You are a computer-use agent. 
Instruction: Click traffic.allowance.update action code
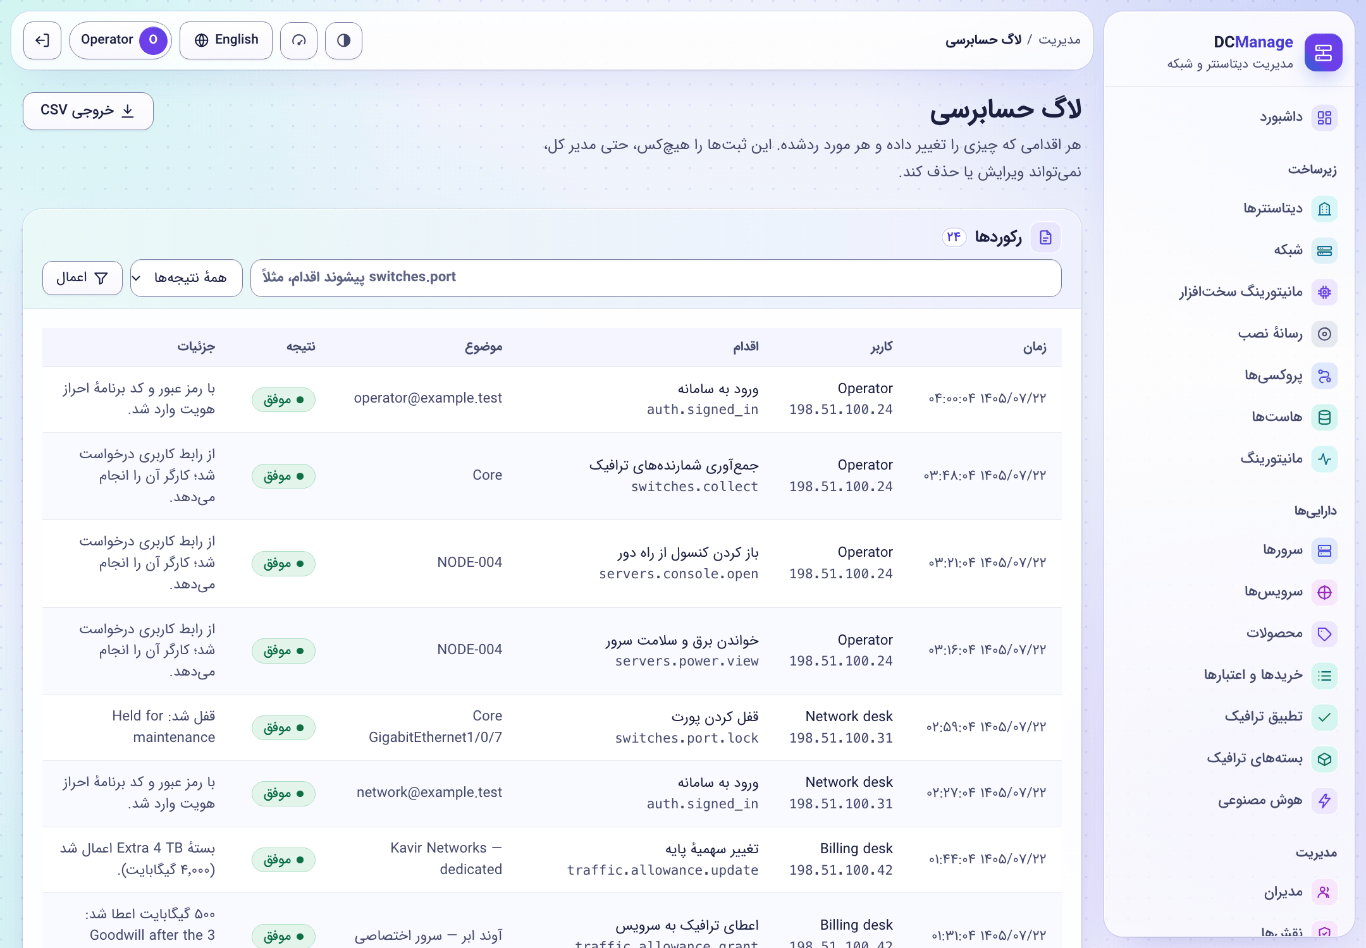pos(663,870)
